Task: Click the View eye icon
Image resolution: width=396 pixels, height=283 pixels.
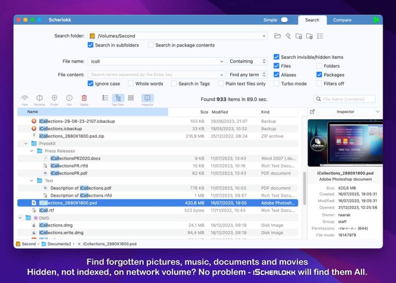Action: (x=25, y=98)
